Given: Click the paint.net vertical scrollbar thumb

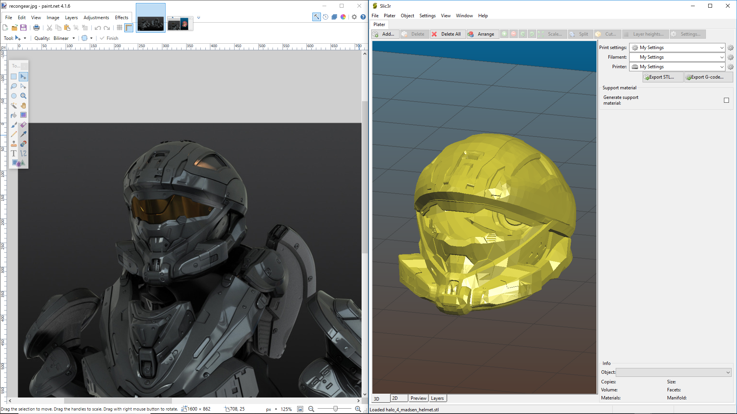Looking at the screenshot, I should tap(365, 177).
